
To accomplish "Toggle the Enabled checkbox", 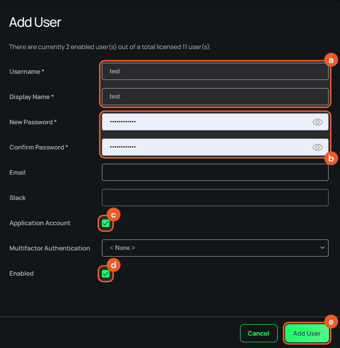I will (106, 274).
